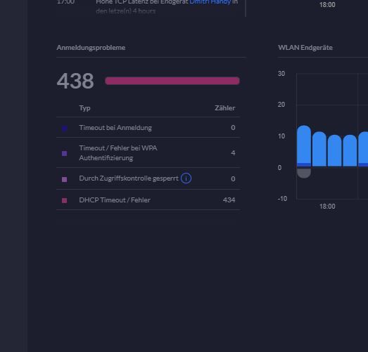Click the Zähler column header

pos(225,108)
